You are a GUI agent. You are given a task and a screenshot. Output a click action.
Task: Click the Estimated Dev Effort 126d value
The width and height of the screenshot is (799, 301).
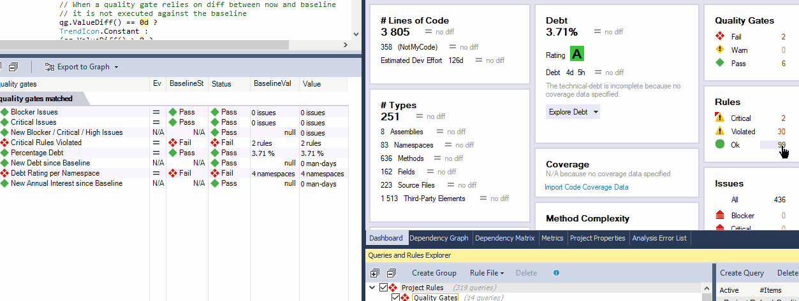click(x=455, y=60)
